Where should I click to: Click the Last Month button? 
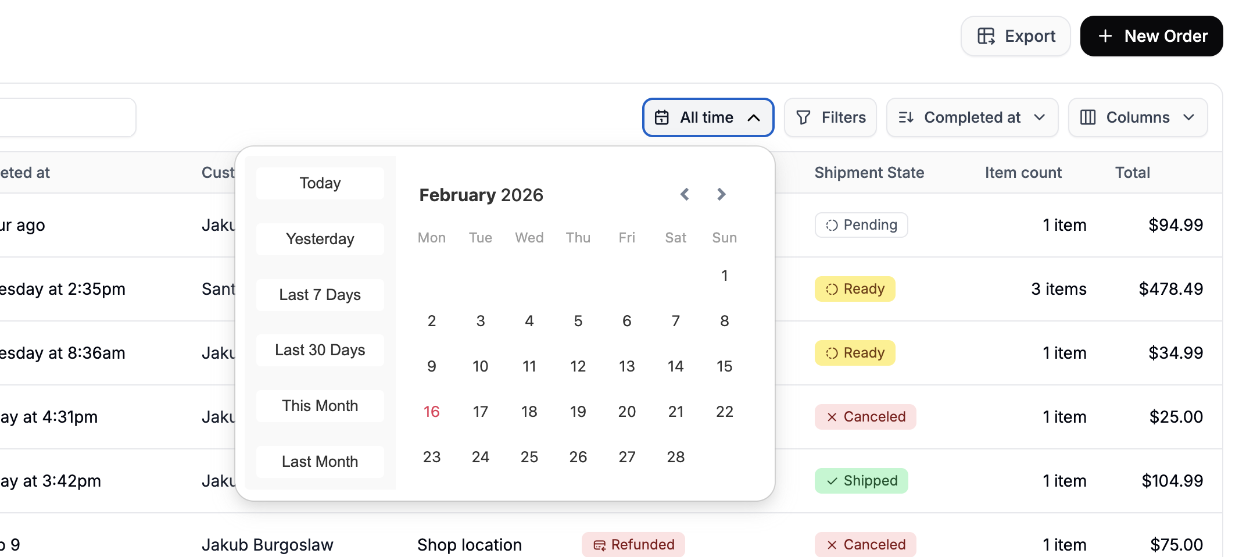[320, 461]
